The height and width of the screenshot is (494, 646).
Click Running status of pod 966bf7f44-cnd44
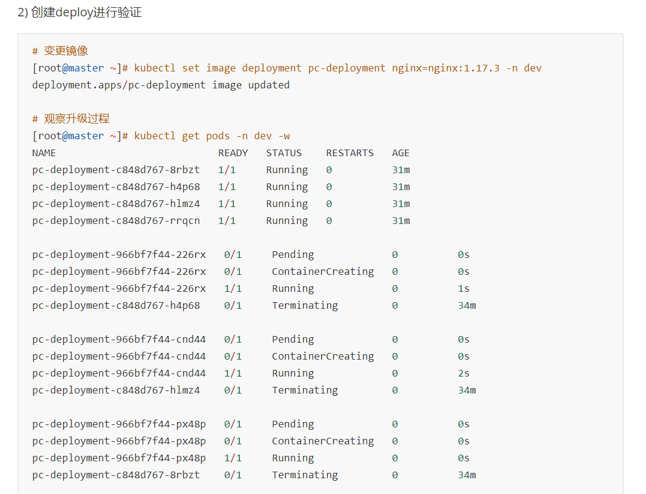293,374
